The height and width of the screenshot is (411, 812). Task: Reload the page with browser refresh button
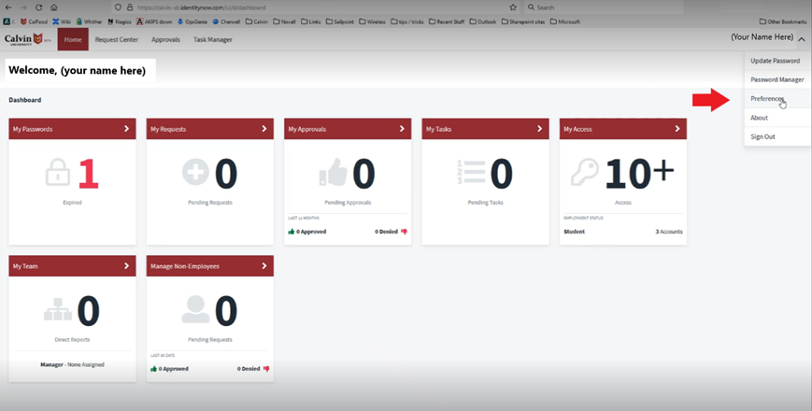pos(39,7)
